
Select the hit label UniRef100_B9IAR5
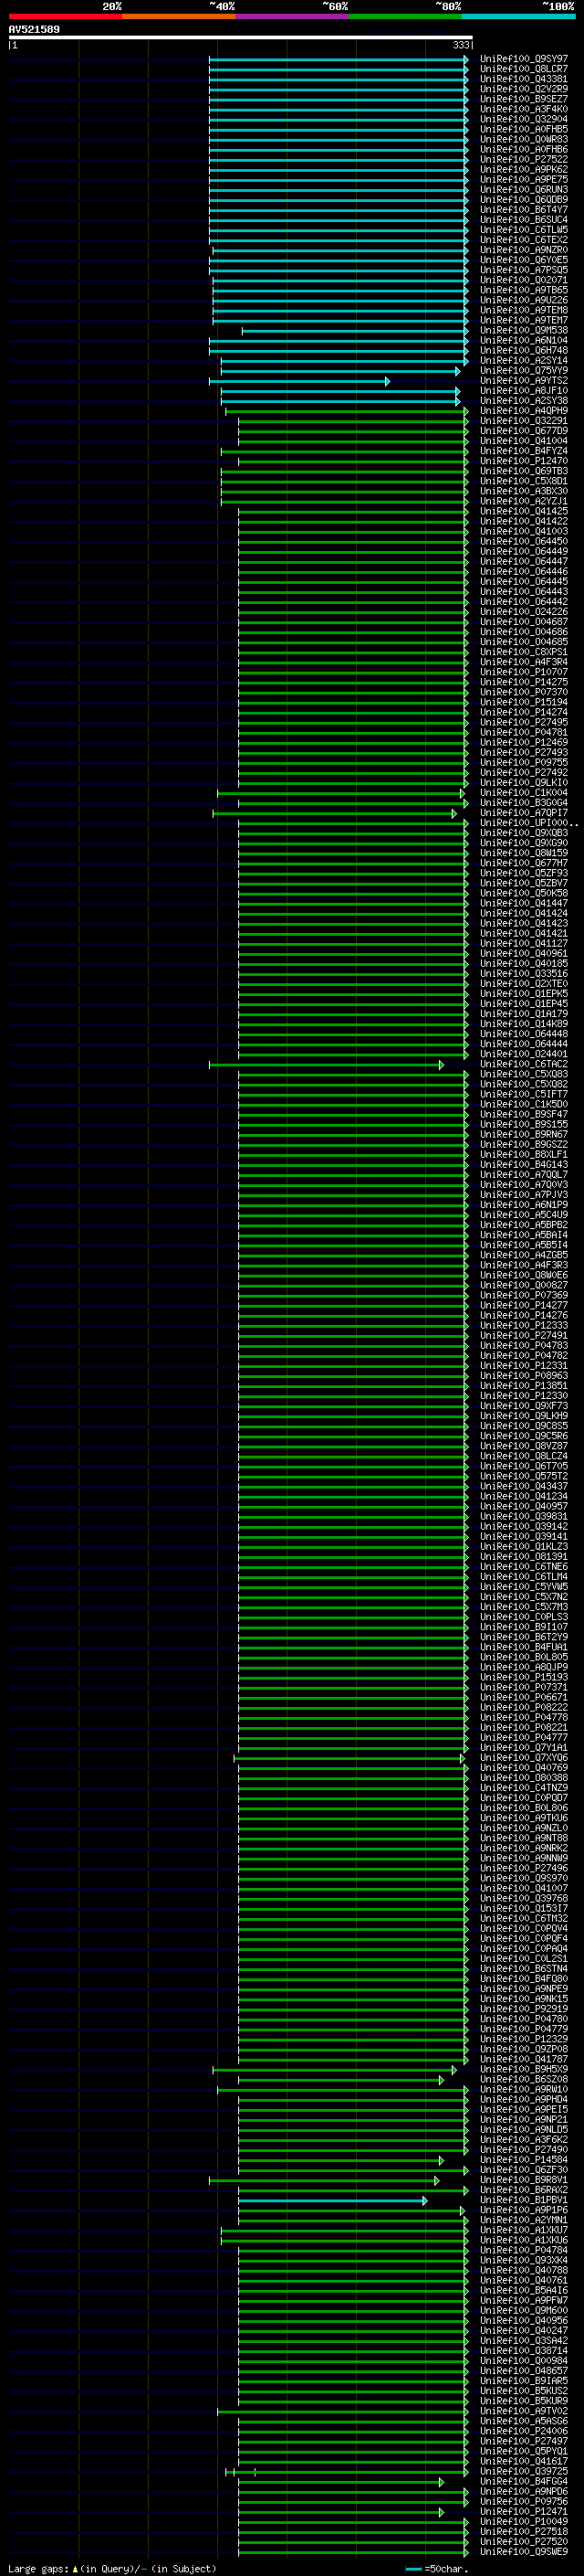point(523,2381)
